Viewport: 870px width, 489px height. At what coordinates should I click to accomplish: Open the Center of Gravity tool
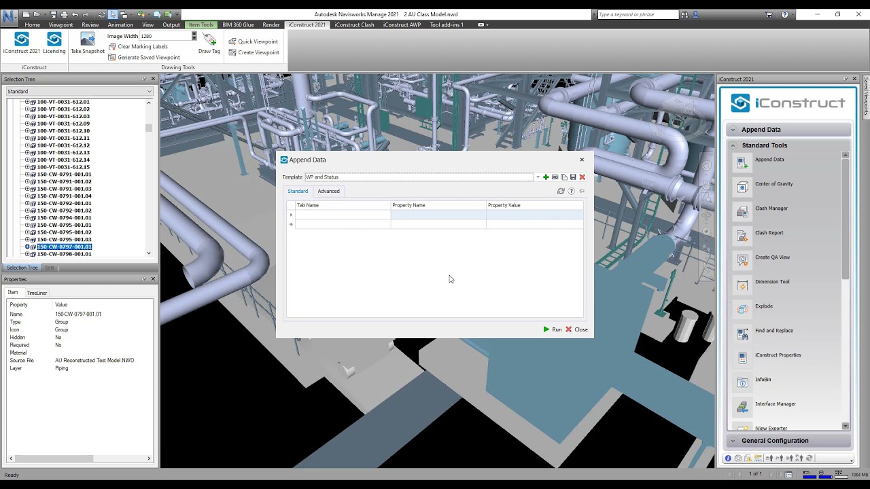[x=773, y=184]
